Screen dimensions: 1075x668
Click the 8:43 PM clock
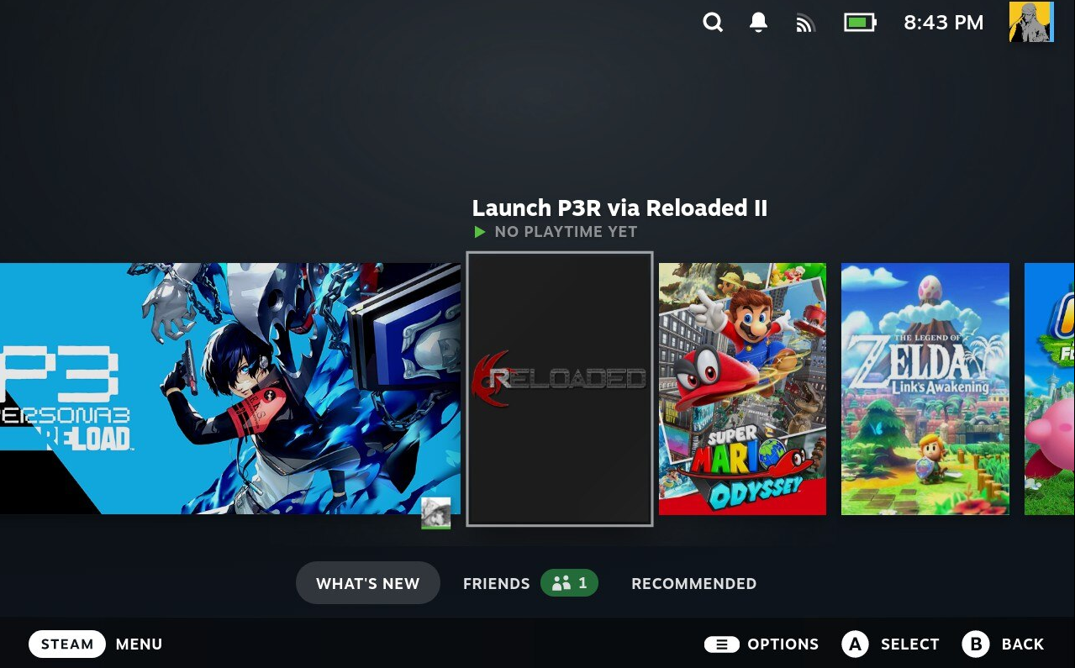tap(943, 23)
